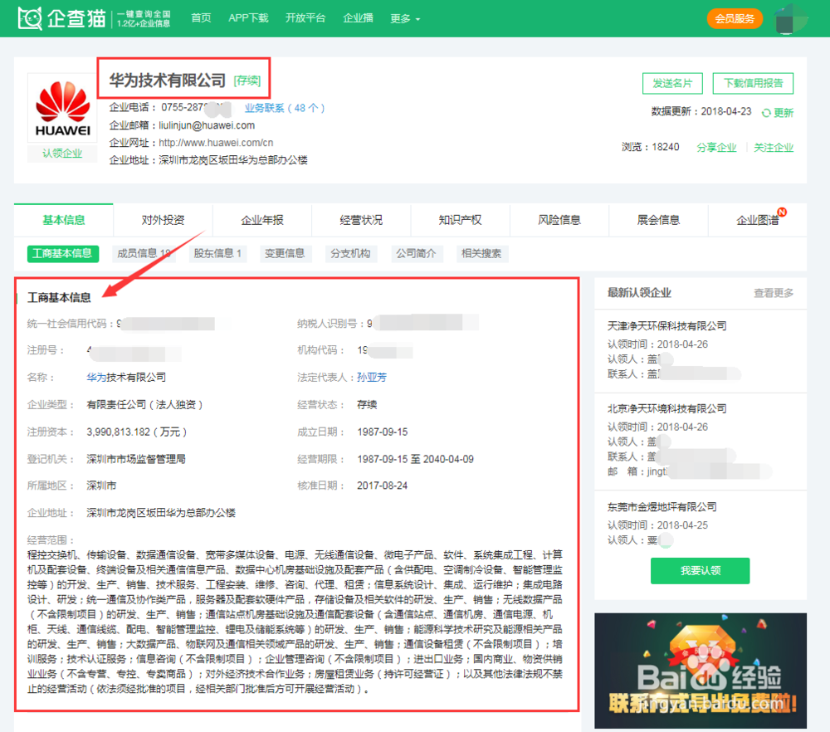
Task: Open 东莞市金煜地坪有限公司 entry
Action: tap(662, 507)
